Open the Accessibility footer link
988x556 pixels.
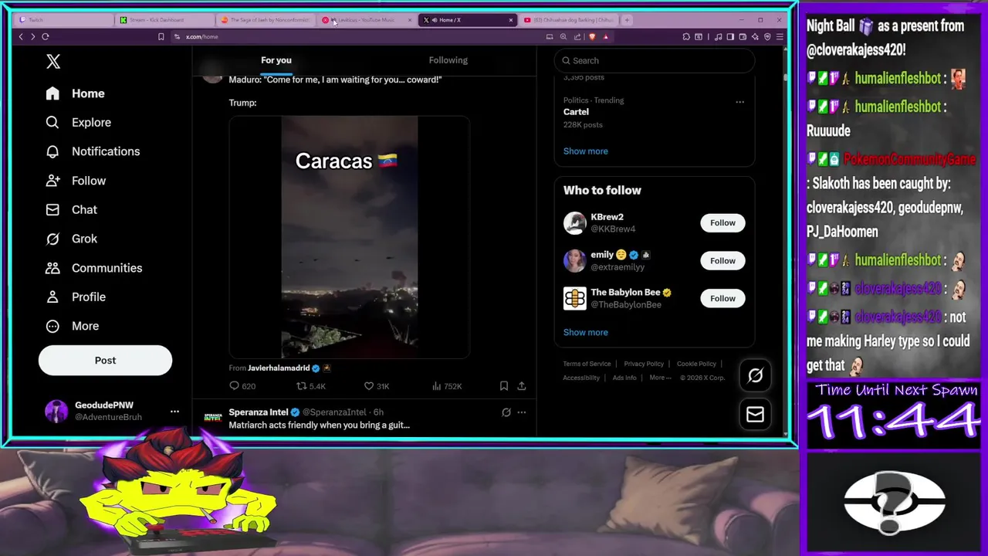coord(581,378)
